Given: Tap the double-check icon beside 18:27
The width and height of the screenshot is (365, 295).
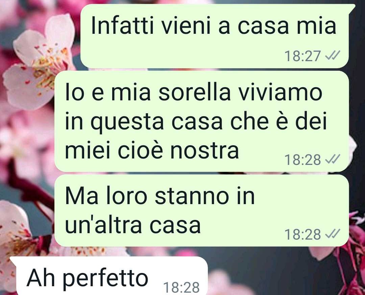Looking at the screenshot, I should 333,56.
